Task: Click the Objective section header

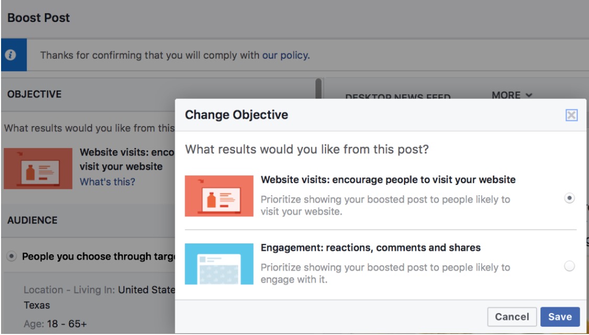Action: point(34,94)
